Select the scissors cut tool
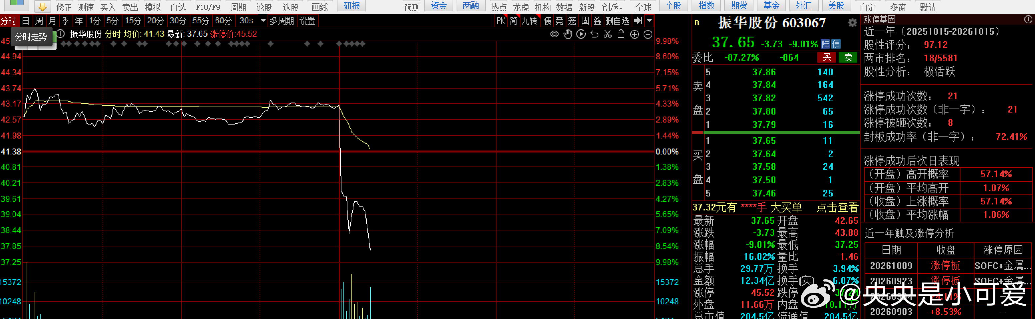This screenshot has height=319, width=1035. pos(607,34)
